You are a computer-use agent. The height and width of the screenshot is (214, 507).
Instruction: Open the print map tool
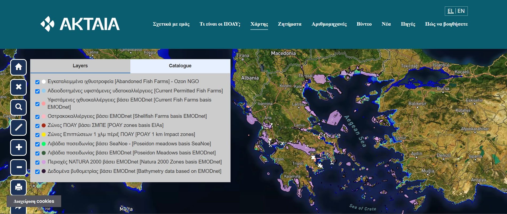pyautogui.click(x=18, y=187)
